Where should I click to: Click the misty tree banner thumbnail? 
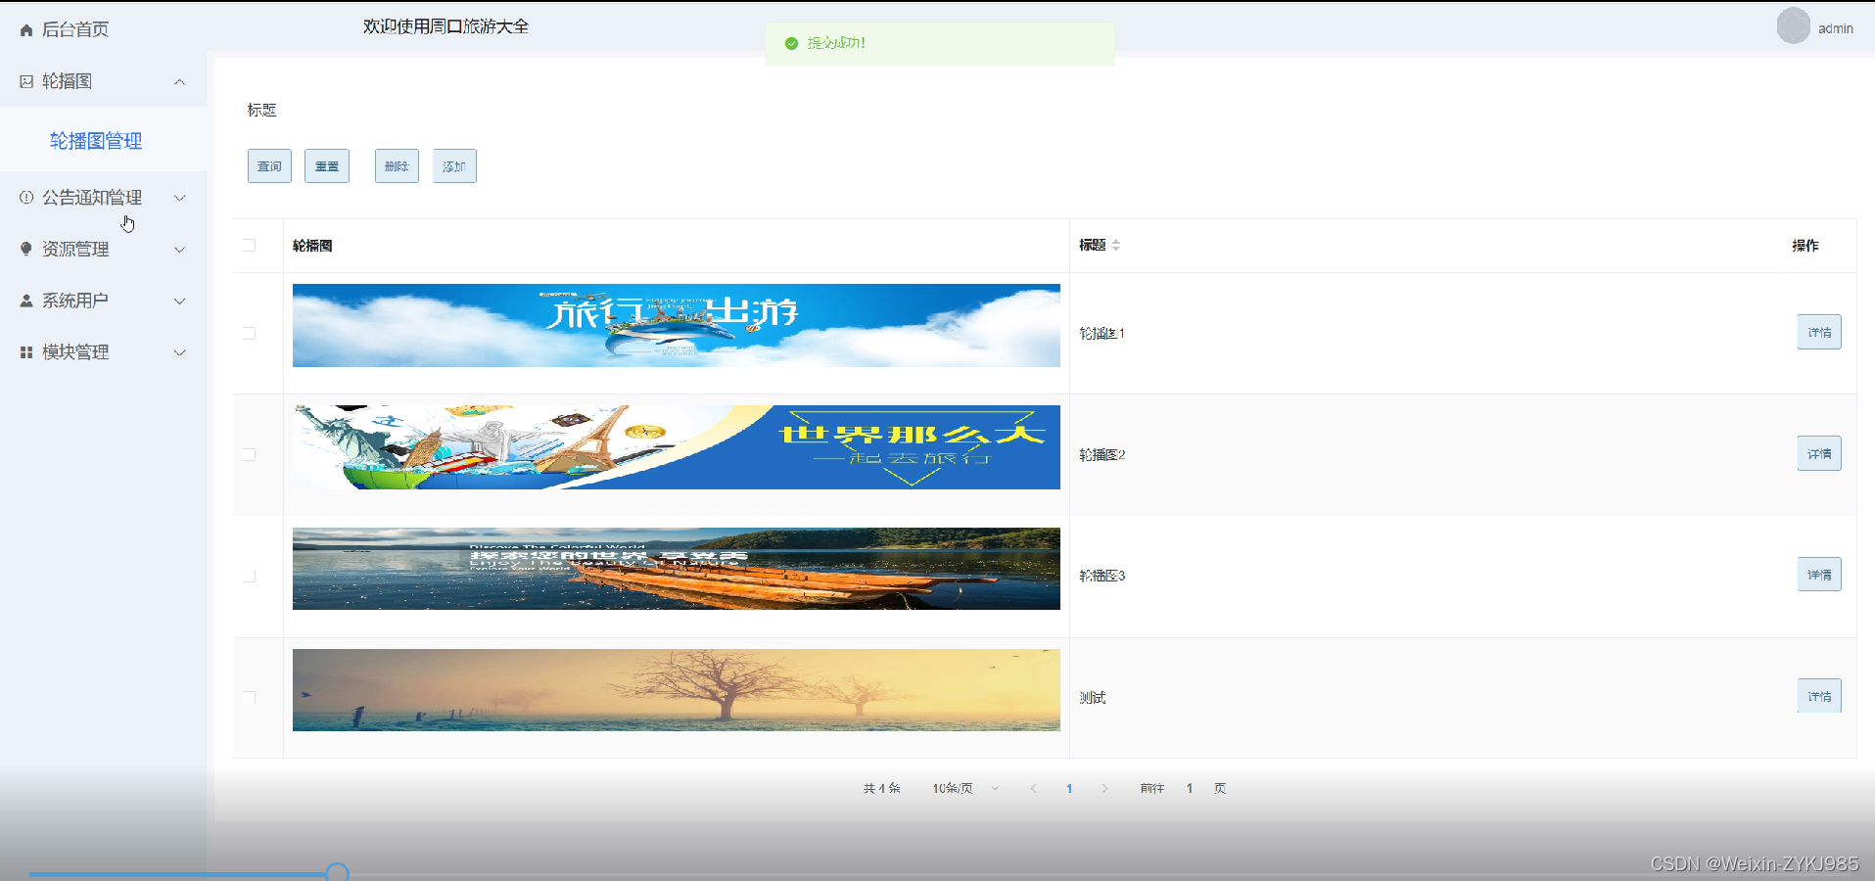[x=676, y=690]
